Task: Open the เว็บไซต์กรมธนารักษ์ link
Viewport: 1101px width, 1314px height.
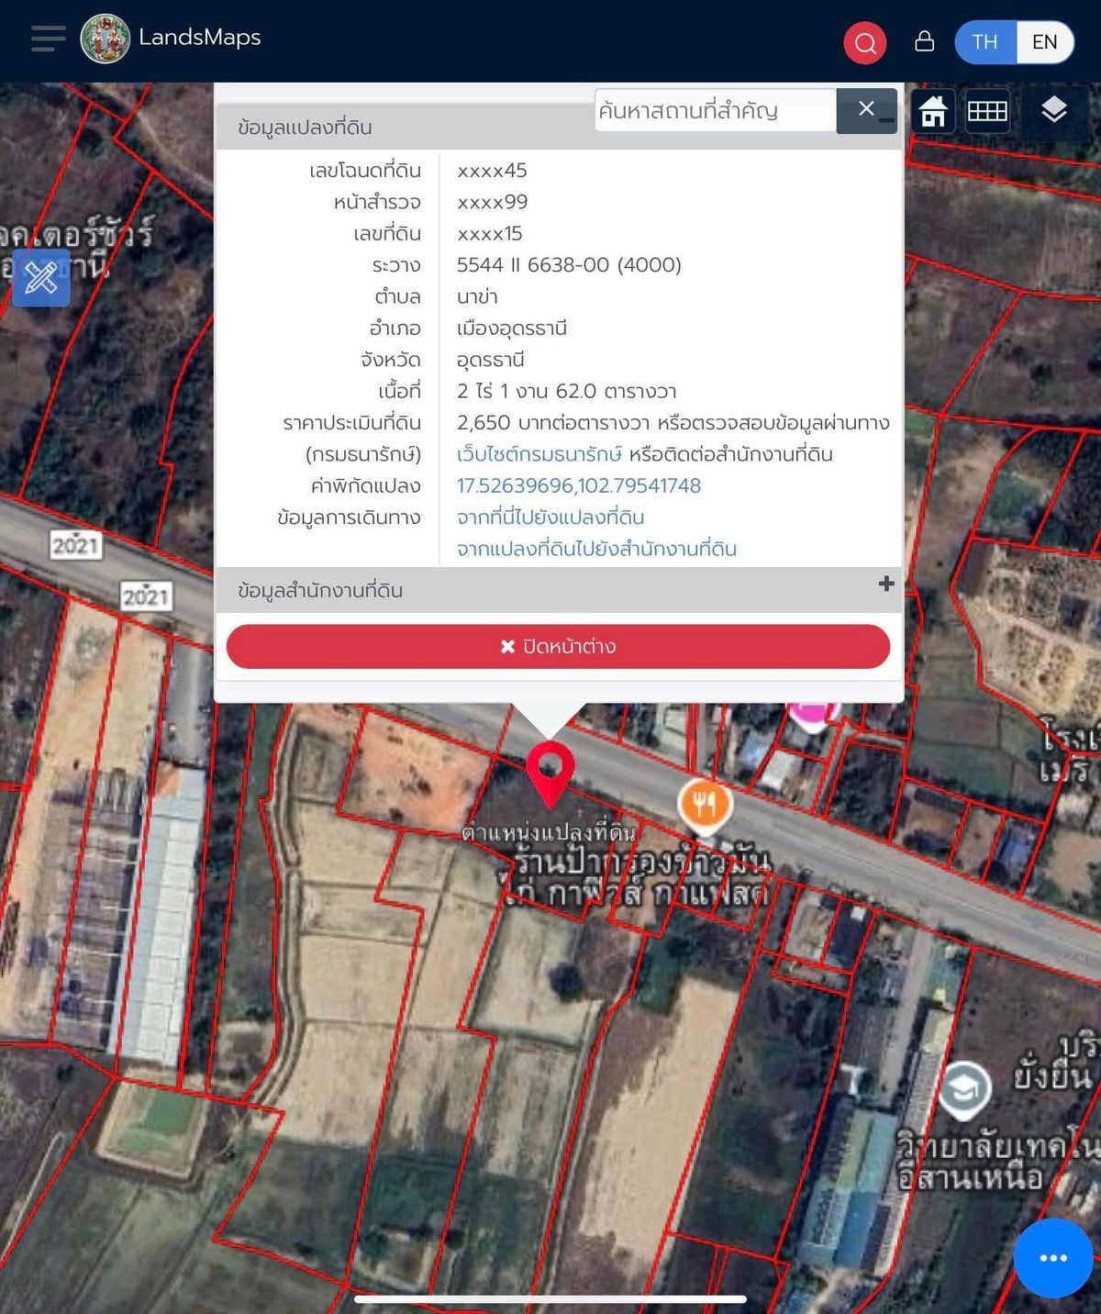Action: click(539, 454)
